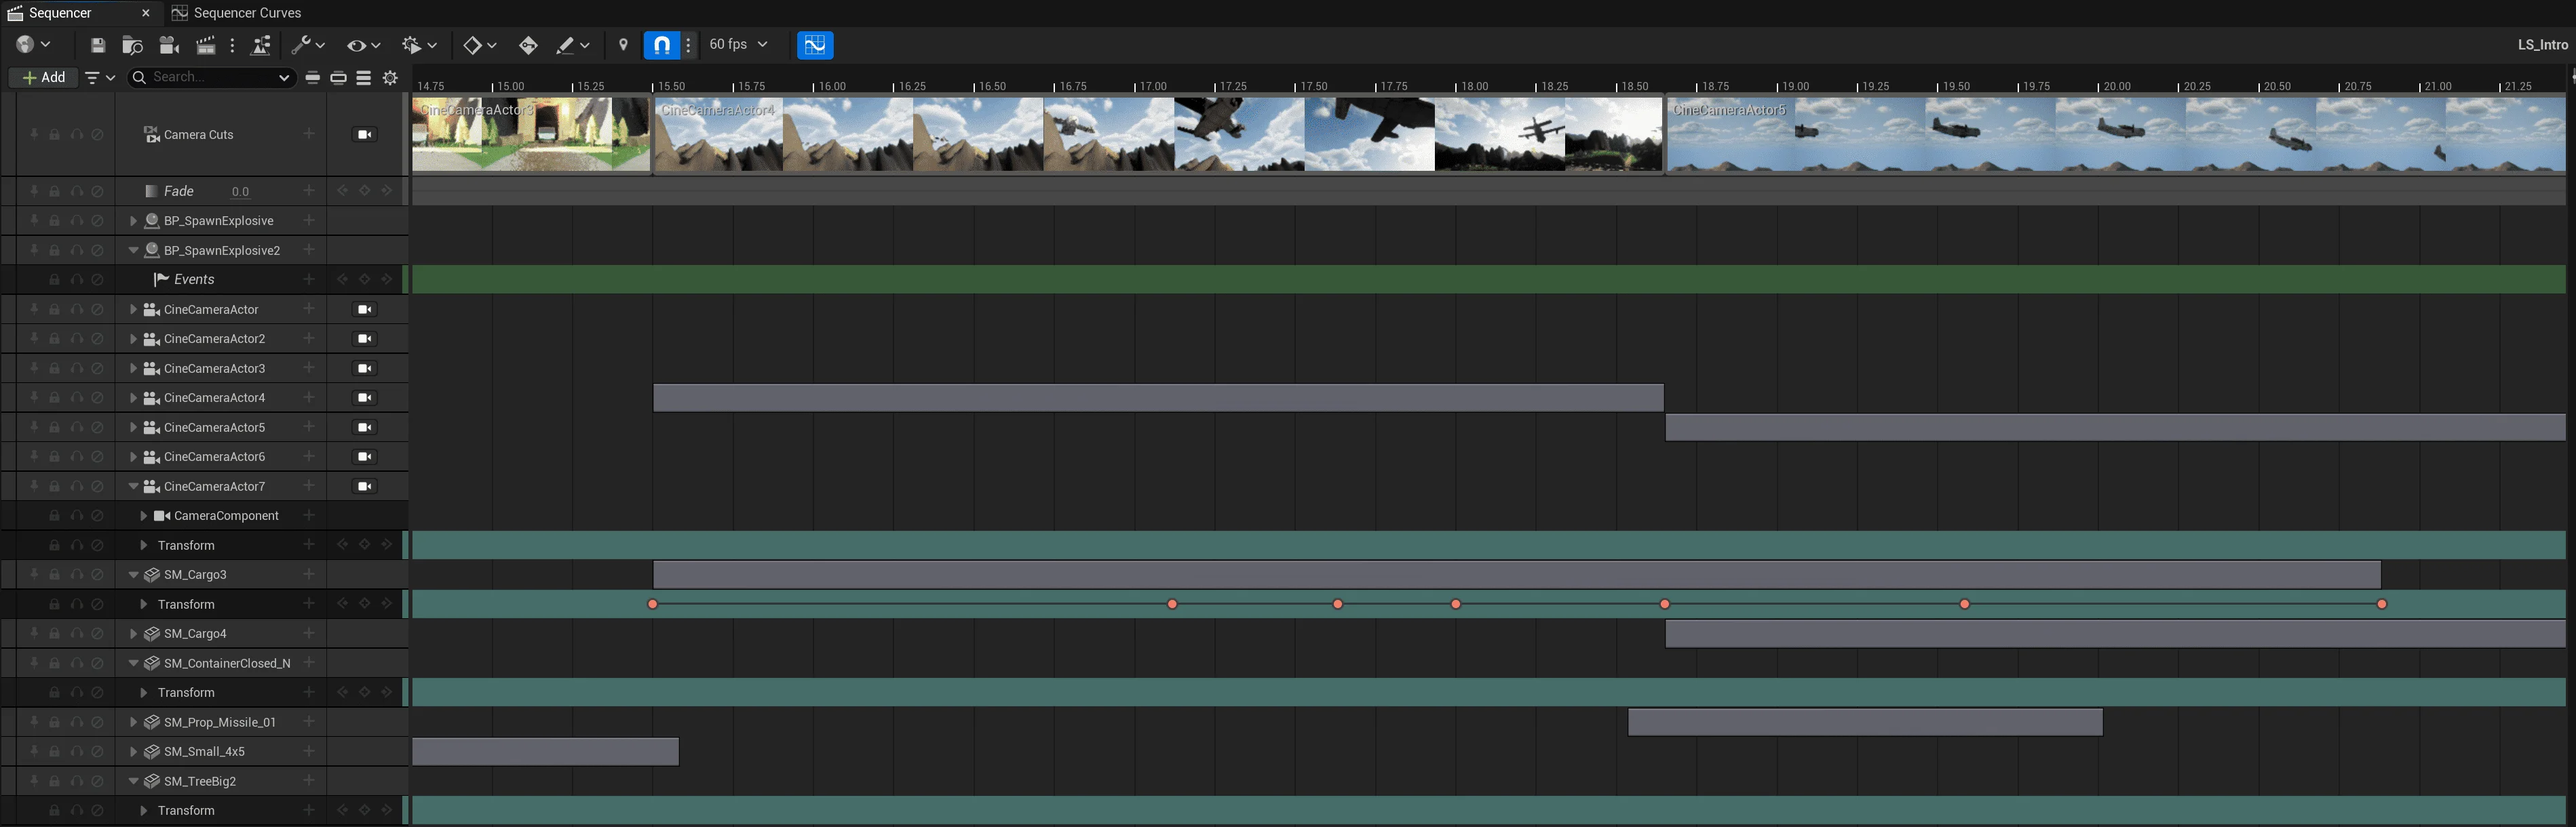Edit the Fade value 0.0 field

coord(240,192)
